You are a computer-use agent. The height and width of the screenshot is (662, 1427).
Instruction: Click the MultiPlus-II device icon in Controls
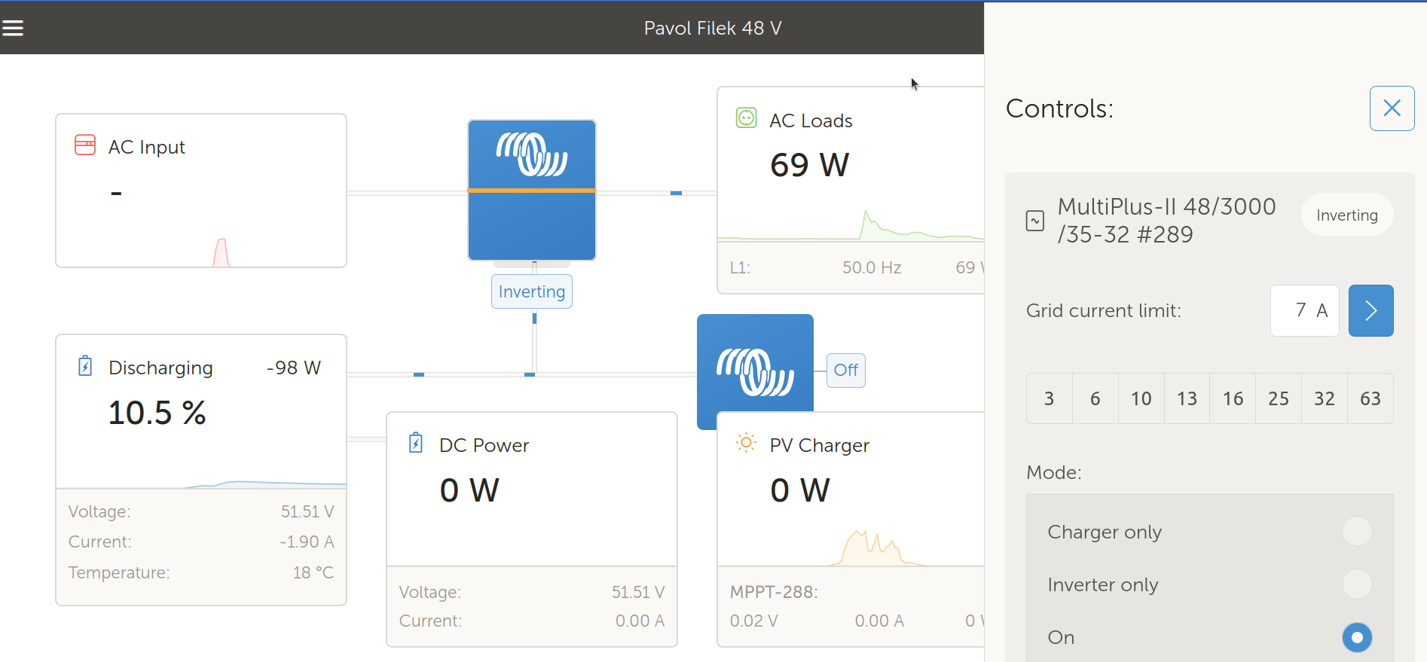coord(1035,221)
